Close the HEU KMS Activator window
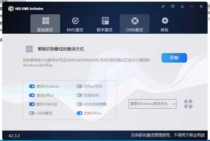This screenshot has width=210, height=141. click(x=201, y=6)
